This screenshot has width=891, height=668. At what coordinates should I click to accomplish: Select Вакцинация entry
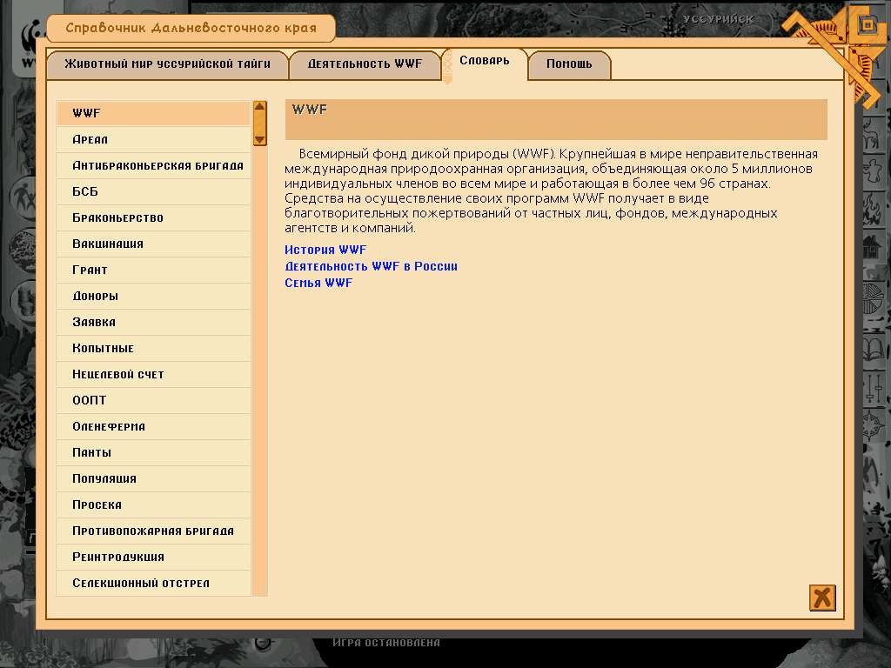pyautogui.click(x=153, y=244)
